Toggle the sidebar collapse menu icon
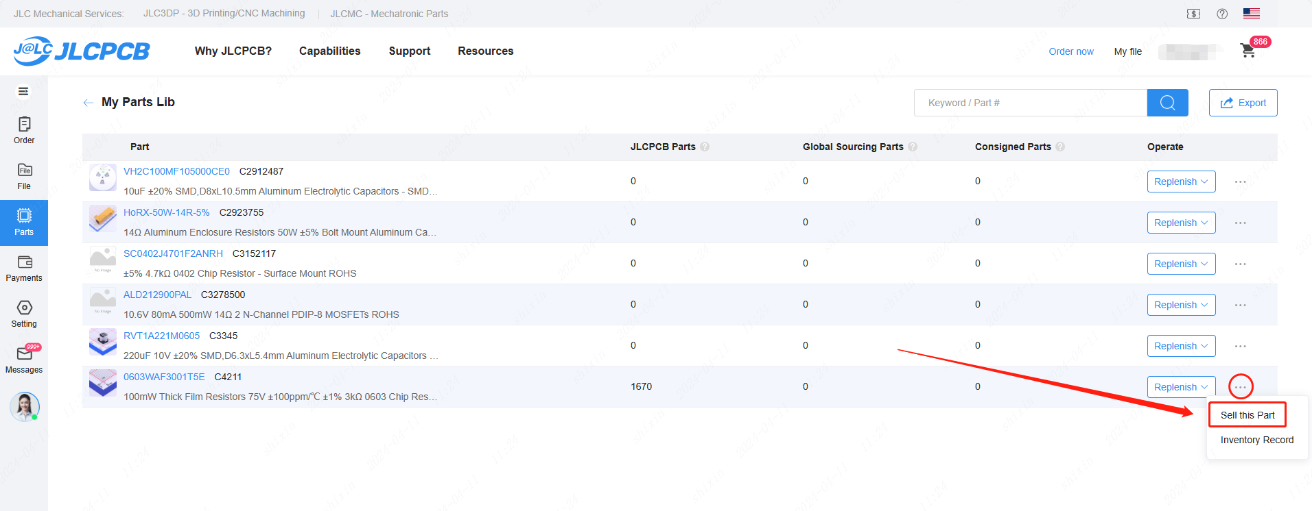The height and width of the screenshot is (511, 1312). 23,92
